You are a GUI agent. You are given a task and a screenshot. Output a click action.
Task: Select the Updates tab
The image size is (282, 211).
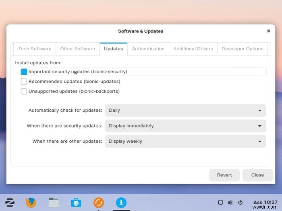pos(114,49)
